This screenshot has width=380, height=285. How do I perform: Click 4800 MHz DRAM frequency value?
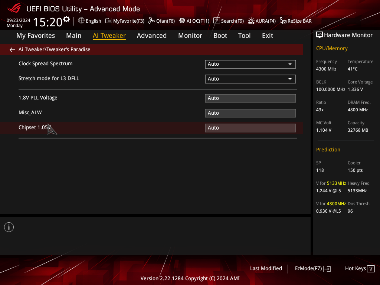tap(358, 110)
